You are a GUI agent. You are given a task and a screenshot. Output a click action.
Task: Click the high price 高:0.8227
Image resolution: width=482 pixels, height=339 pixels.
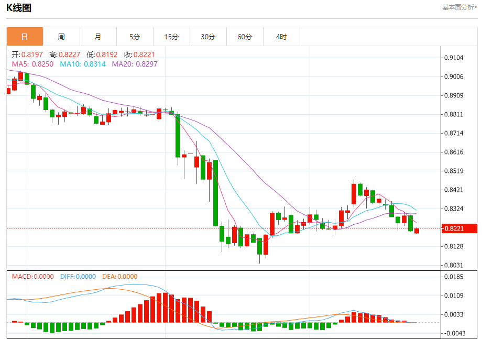64,54
